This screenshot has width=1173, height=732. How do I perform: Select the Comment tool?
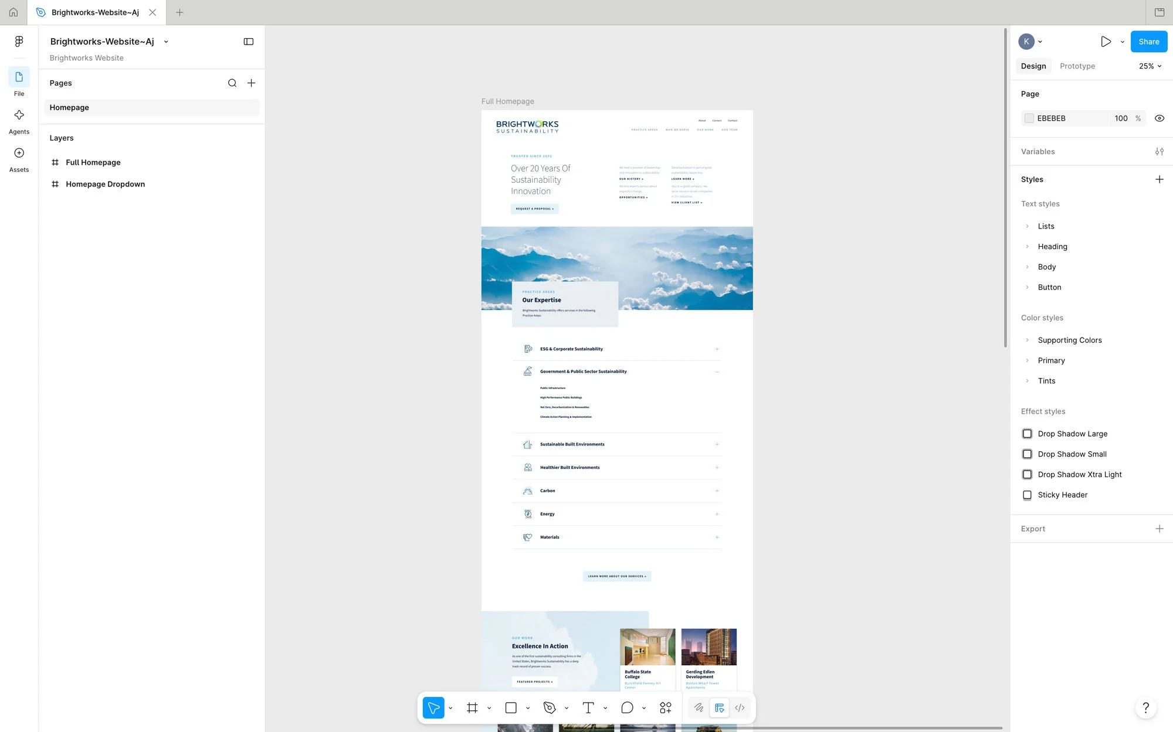[627, 708]
